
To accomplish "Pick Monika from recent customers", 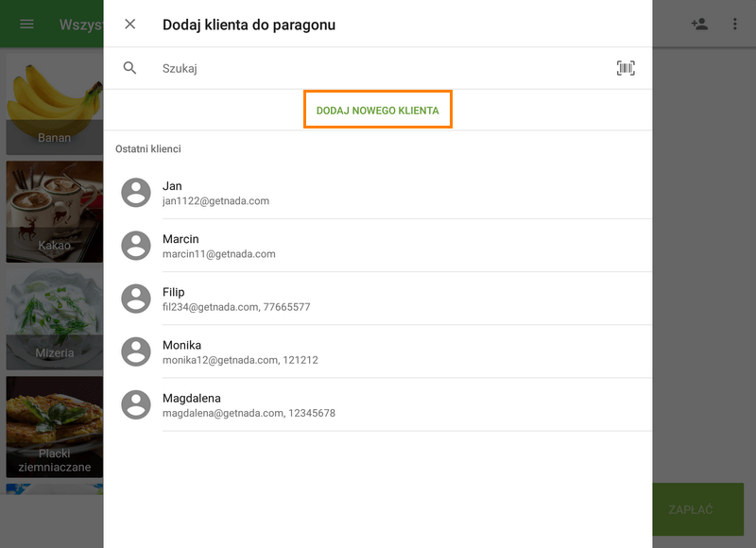I will (x=378, y=351).
